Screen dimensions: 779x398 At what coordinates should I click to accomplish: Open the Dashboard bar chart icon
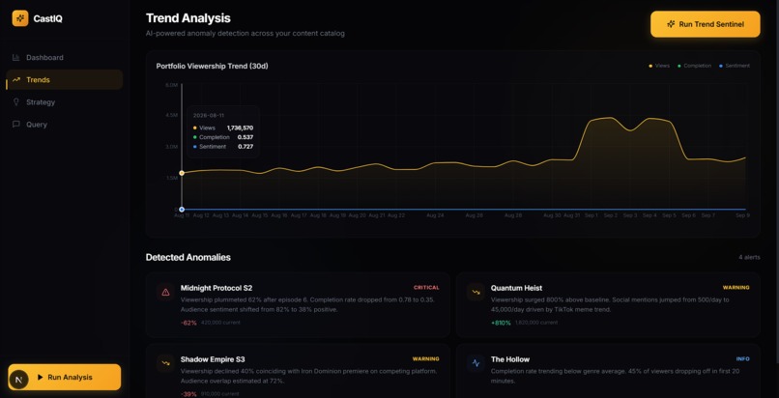[15, 58]
